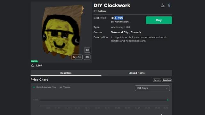Click the favorite star icon
The height and width of the screenshot is (115, 205).
[33, 65]
